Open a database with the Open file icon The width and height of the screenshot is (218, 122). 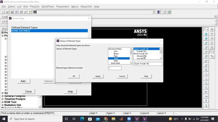coord(7,12)
